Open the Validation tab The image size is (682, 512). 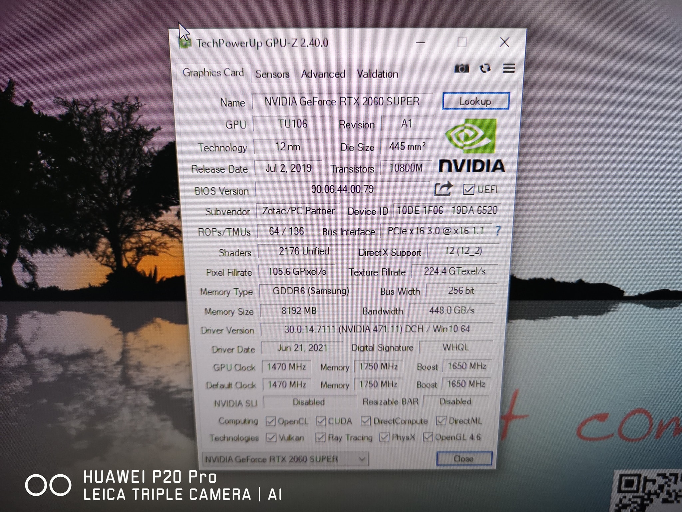click(377, 74)
